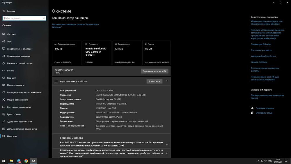
Task: Click Отправить отзыв link
Action: pos(264,113)
